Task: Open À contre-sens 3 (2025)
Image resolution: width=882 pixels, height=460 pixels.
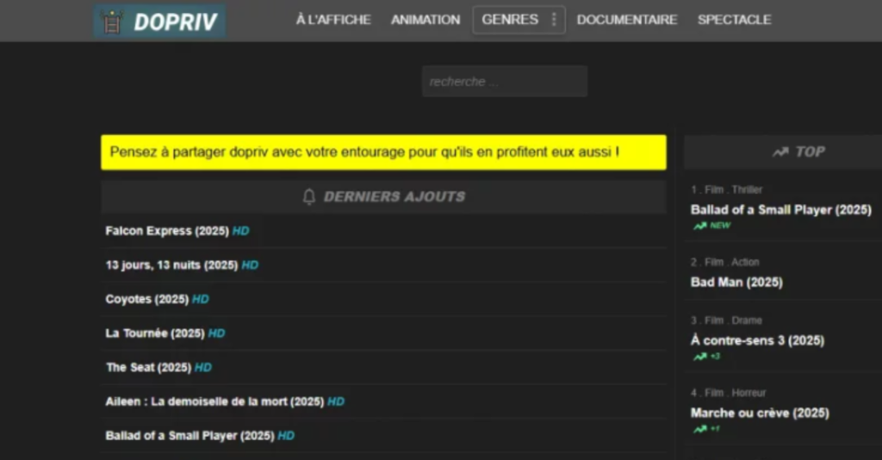Action: 757,340
